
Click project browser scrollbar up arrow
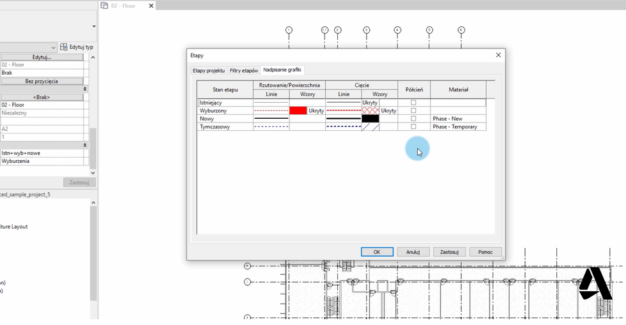[93, 203]
